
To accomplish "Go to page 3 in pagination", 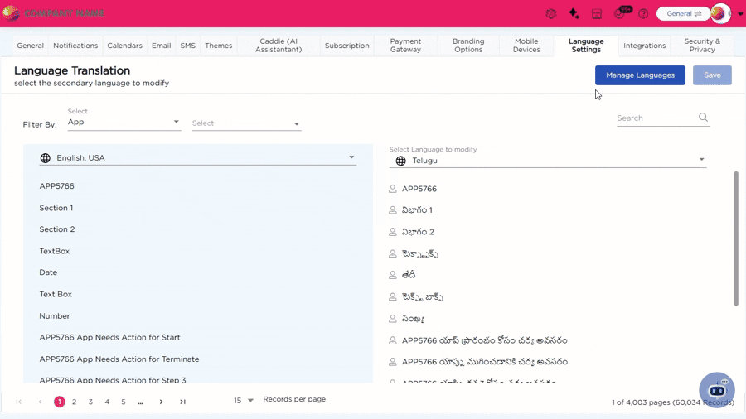I will coord(90,402).
